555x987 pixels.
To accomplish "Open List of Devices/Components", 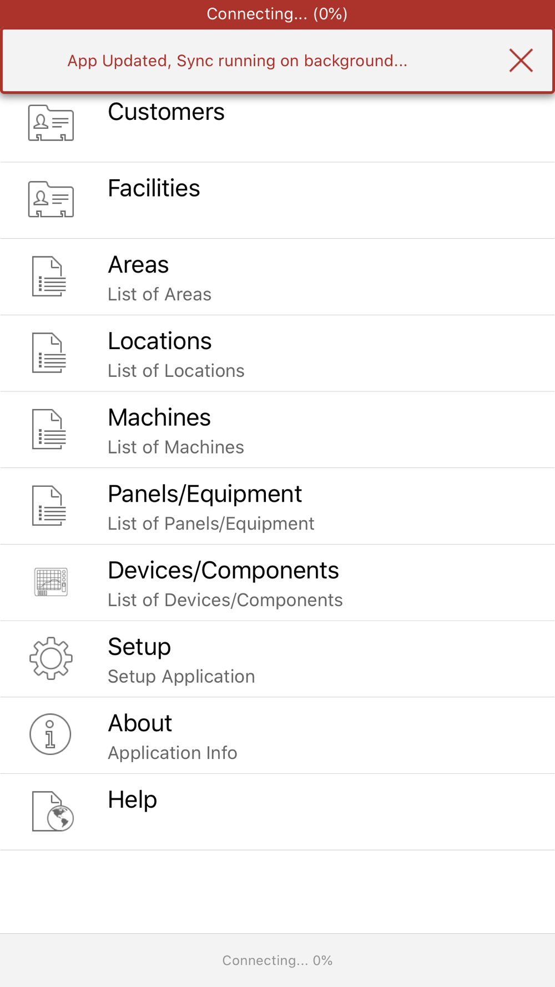I will [x=225, y=600].
